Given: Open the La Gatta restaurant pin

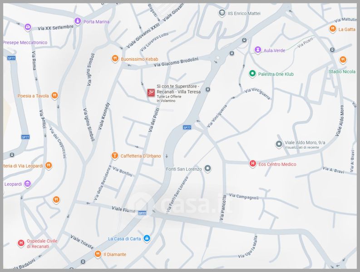Looking at the screenshot, I should 332,29.
